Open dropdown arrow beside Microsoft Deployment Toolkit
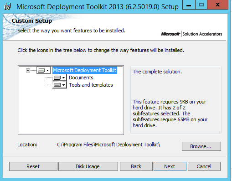Image resolution: width=232 pixels, height=181 pixels. [48, 70]
